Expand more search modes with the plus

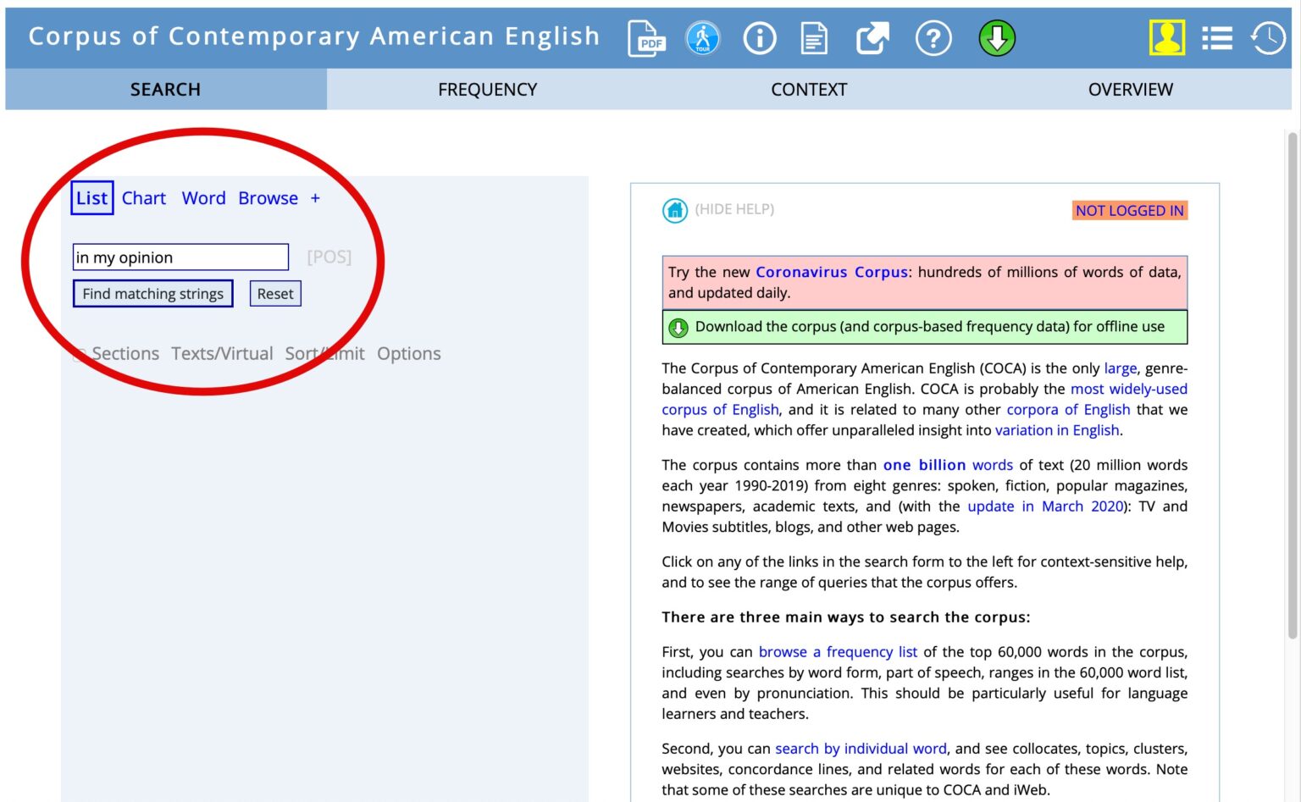coord(315,198)
